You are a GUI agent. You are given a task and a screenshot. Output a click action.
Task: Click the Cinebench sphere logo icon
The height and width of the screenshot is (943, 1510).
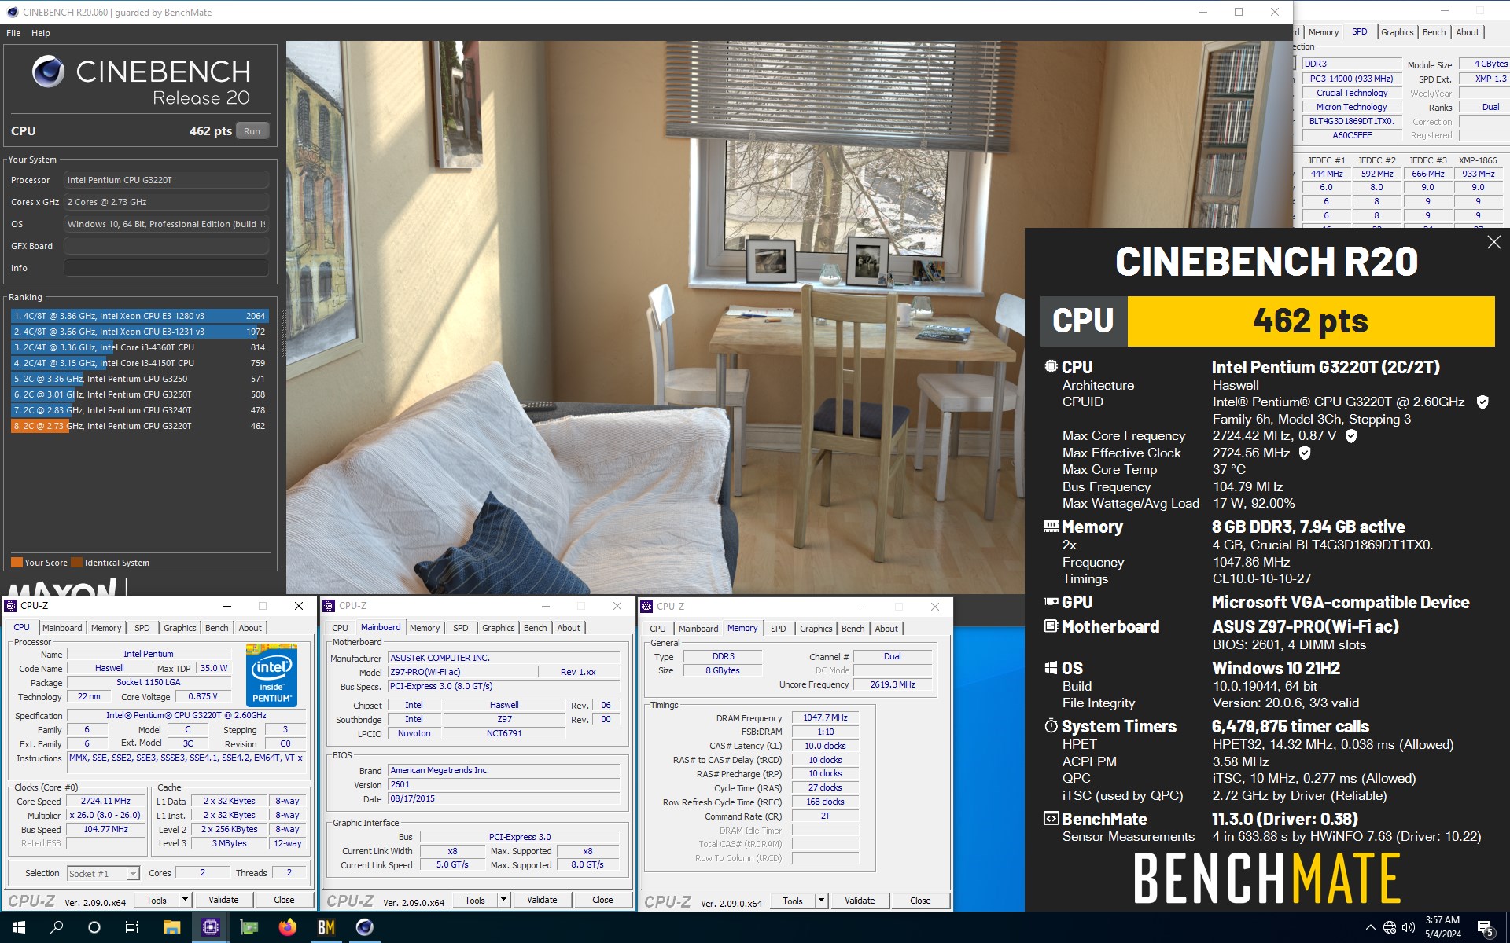pos(48,72)
